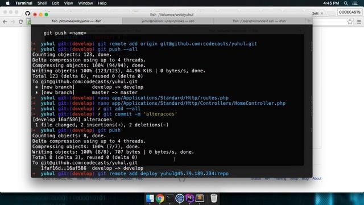Click the Status footer link in Chrome
Viewport: 364px width, 205px height.
pyautogui.click(x=256, y=178)
